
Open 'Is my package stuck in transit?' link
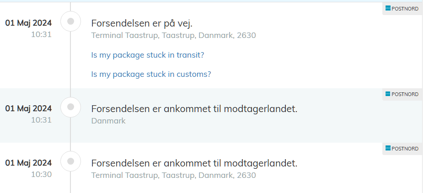148,55
